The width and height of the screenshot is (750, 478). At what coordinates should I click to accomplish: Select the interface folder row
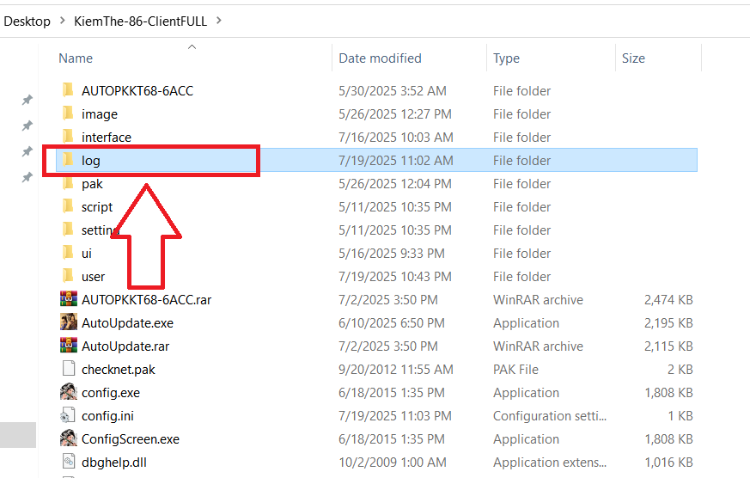(x=107, y=138)
